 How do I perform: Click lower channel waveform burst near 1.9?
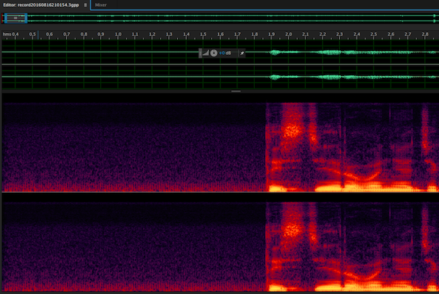coord(276,77)
